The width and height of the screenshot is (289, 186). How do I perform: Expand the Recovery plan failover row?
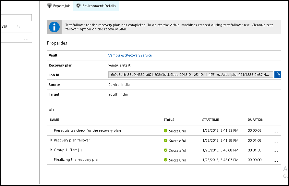coord(51,140)
